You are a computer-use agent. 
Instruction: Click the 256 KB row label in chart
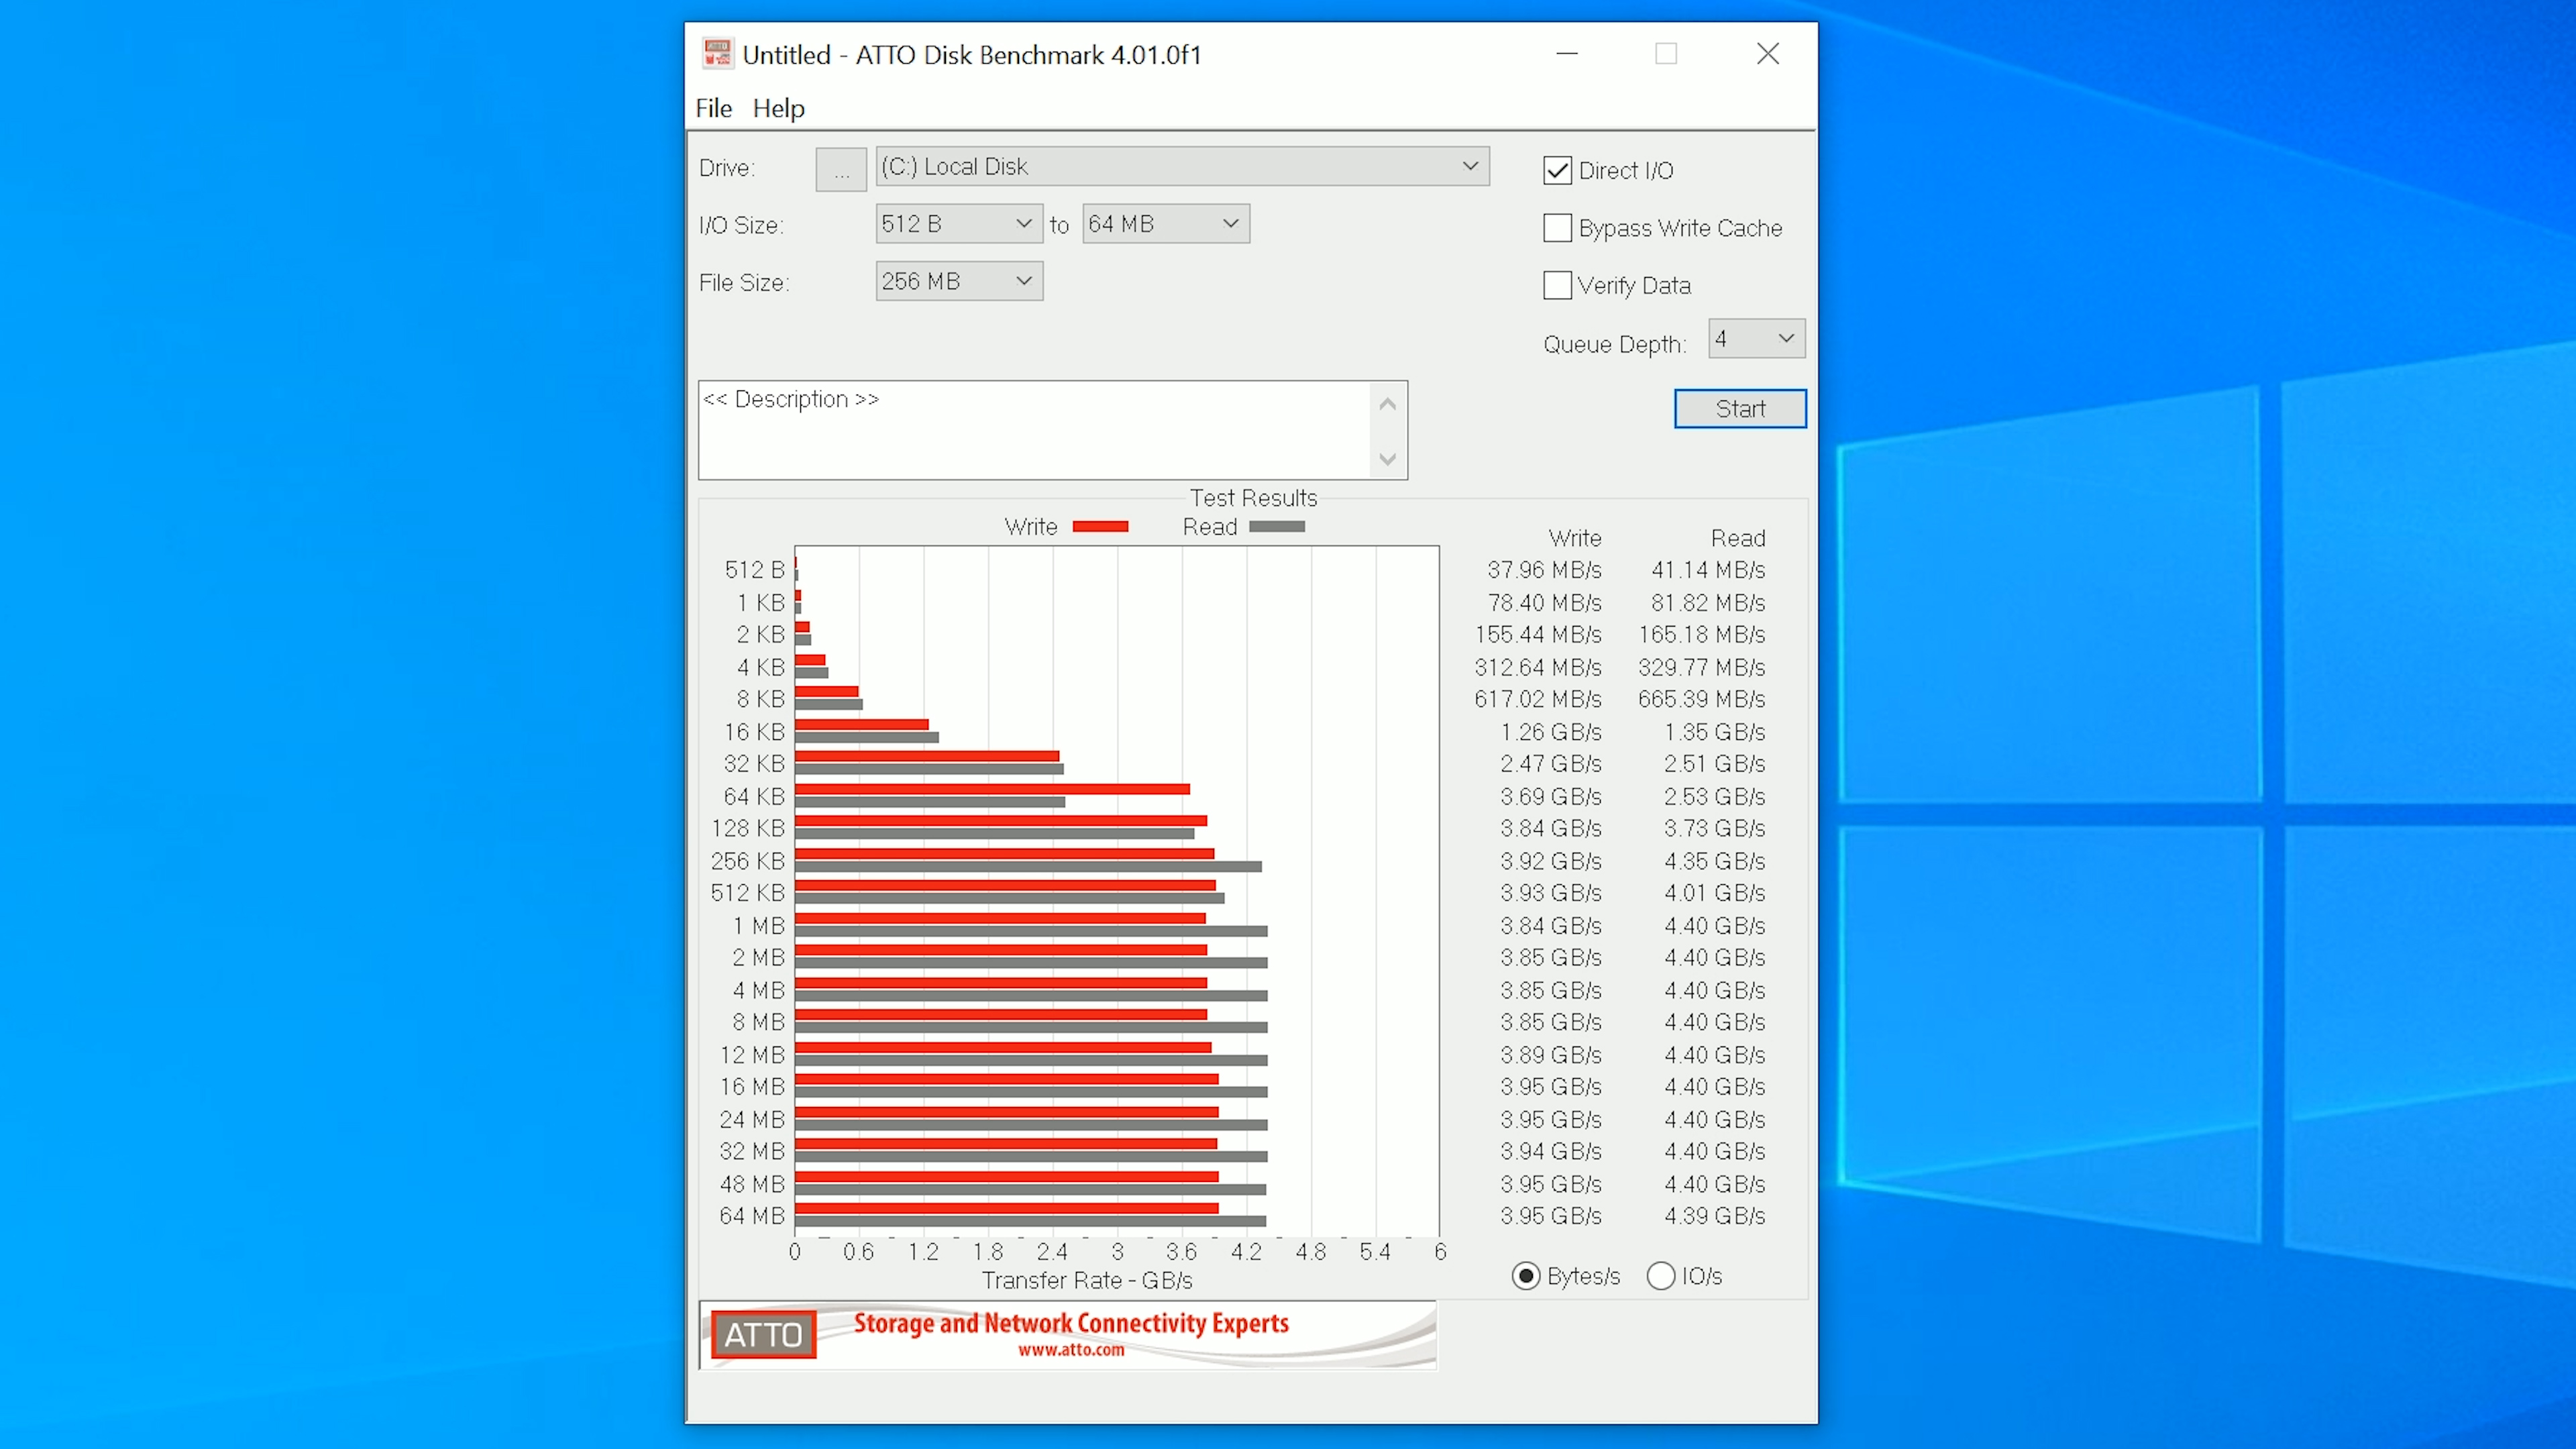(x=747, y=861)
